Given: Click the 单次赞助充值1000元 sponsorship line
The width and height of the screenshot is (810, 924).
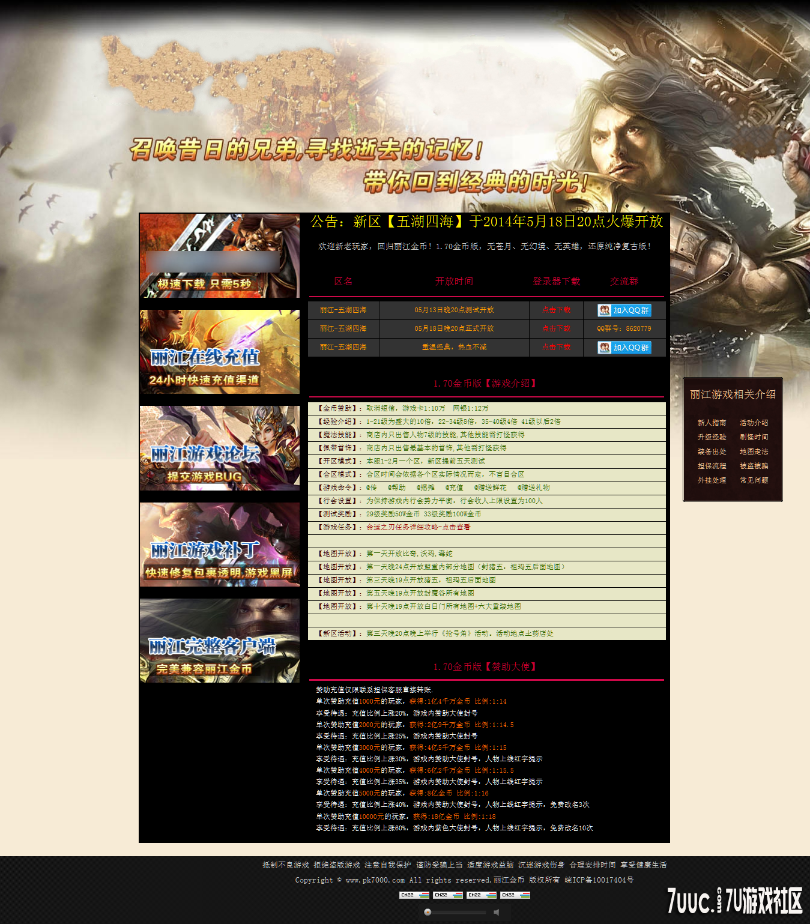Looking at the screenshot, I should [411, 702].
